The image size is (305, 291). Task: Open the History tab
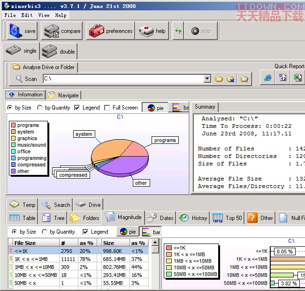coord(193,218)
